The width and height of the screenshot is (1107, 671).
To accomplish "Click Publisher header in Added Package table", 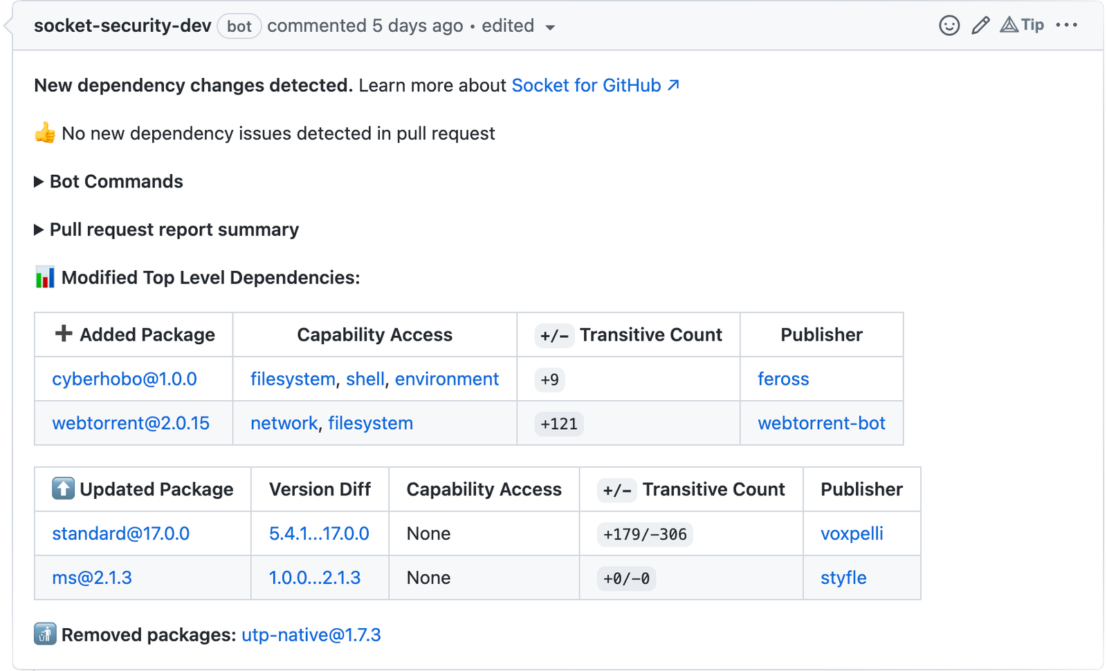I will 822,334.
